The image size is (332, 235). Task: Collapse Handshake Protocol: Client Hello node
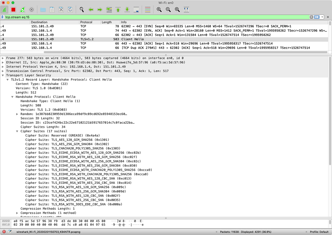tap(12, 97)
